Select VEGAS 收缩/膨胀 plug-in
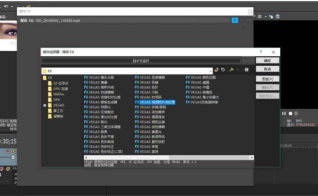This screenshot has height=196, width=318. (x=151, y=107)
